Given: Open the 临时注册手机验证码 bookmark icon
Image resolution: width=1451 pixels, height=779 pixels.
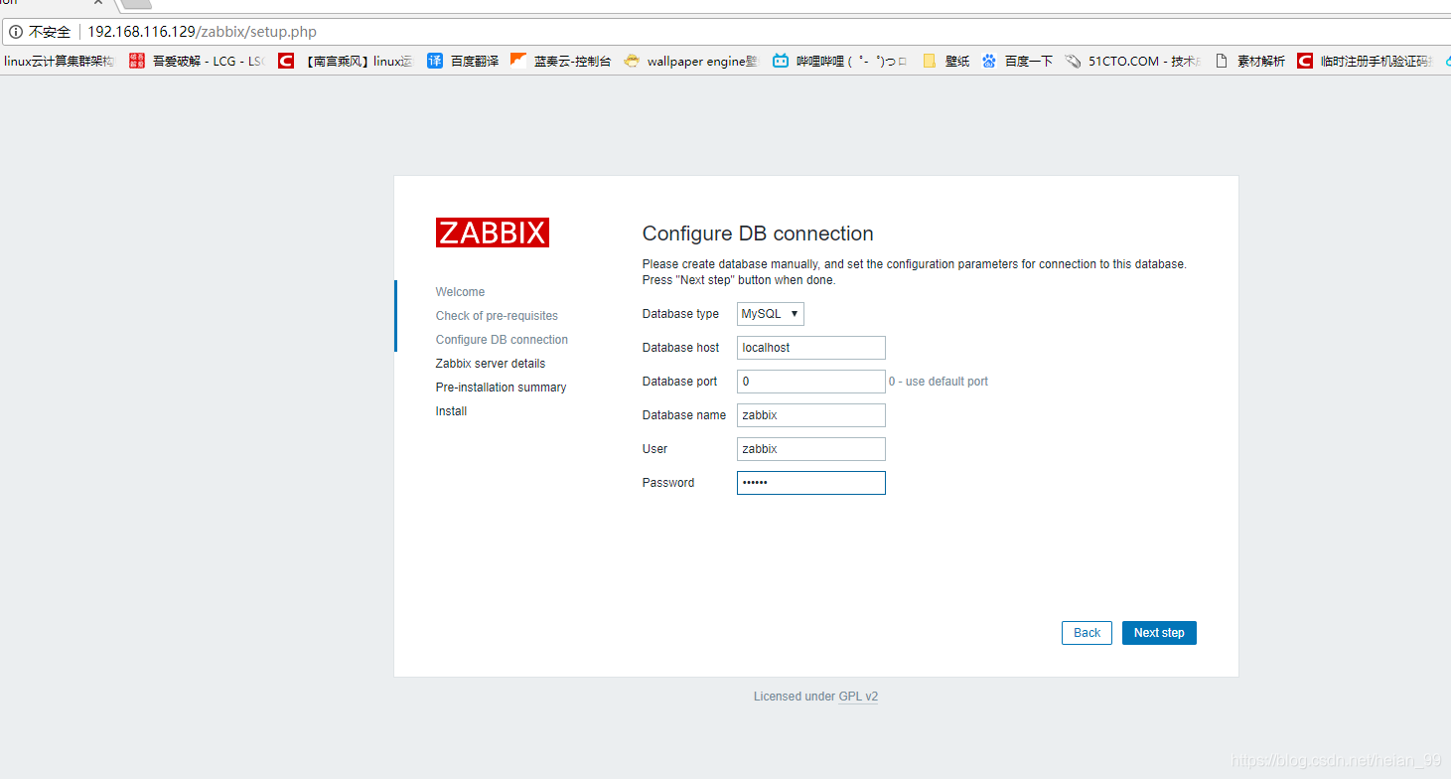Looking at the screenshot, I should click(1305, 61).
